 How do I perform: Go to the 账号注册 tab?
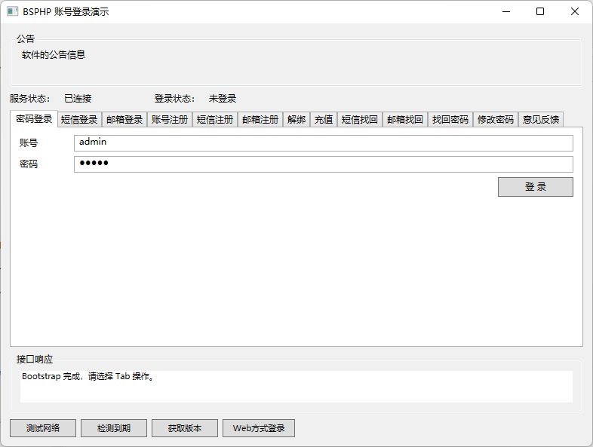tap(170, 120)
